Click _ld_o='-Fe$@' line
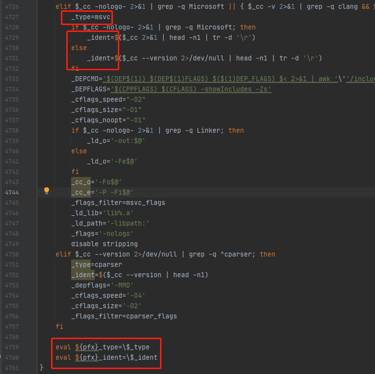Screen dimensions: 375x374 point(112,161)
